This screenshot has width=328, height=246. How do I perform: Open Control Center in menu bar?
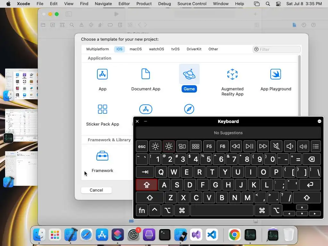[x=278, y=4]
